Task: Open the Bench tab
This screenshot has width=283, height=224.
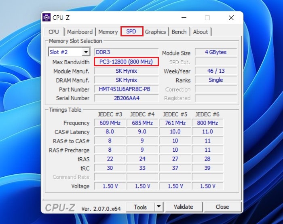Action: coord(179,32)
